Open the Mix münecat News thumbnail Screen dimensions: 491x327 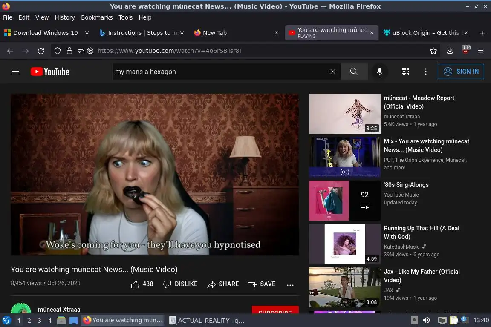coord(344,157)
